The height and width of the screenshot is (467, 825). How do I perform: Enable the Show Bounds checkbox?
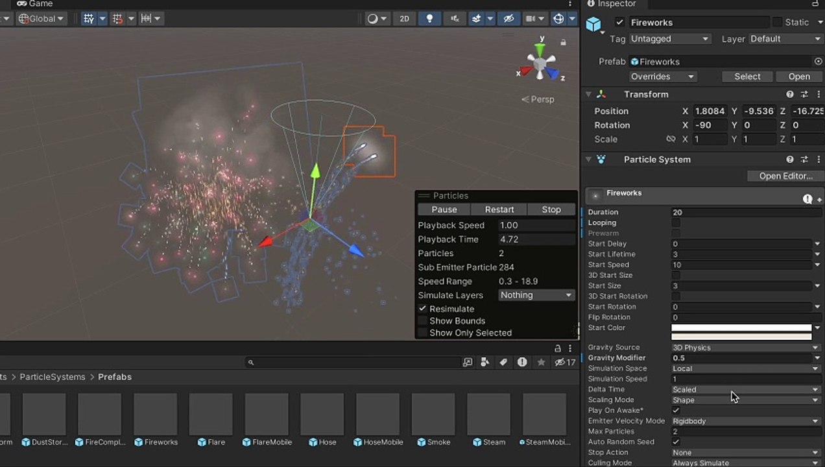pos(422,321)
